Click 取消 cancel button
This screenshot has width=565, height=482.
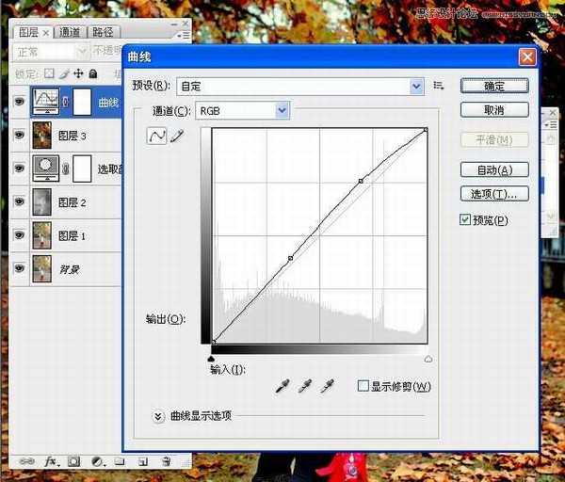pyautogui.click(x=494, y=109)
